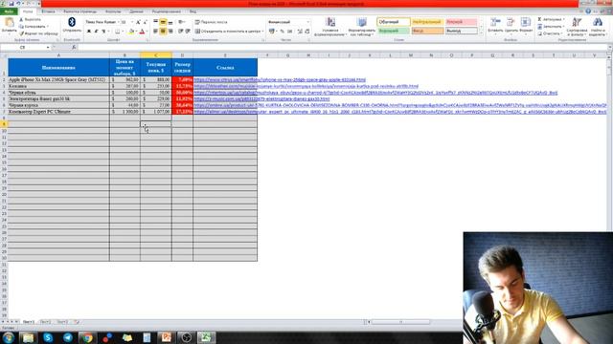Image resolution: width=613 pixels, height=344 pixels.
Task: Switch to the Вид (View) ribbon tab
Action: tap(193, 11)
